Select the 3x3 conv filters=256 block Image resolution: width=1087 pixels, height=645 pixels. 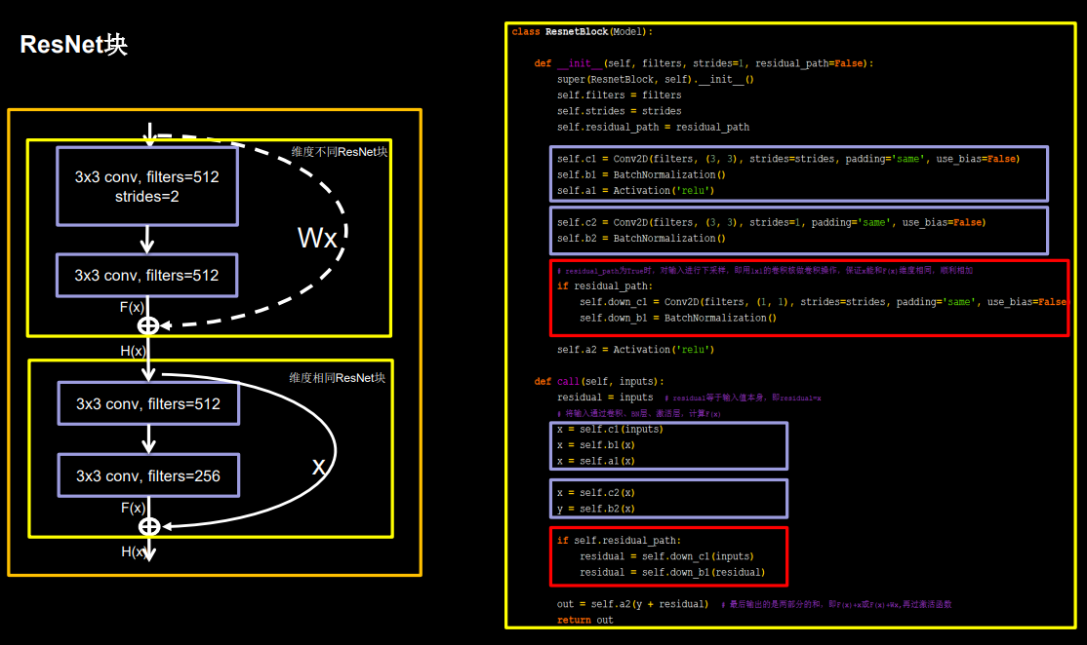148,475
